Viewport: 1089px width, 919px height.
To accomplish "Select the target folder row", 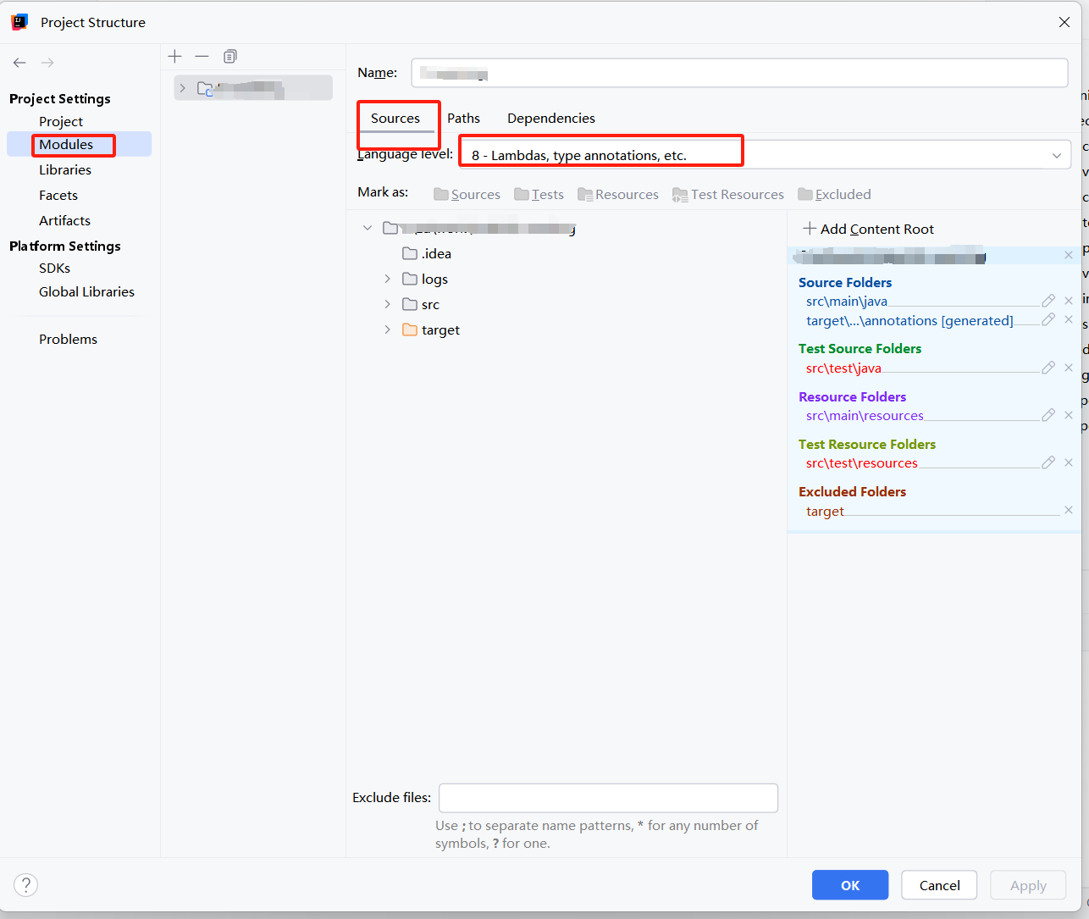I will point(431,329).
